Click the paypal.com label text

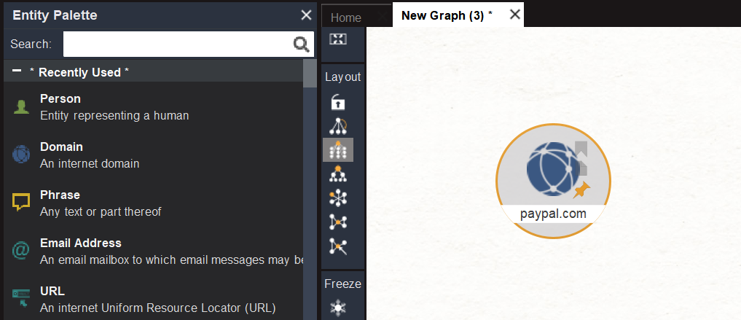553,214
